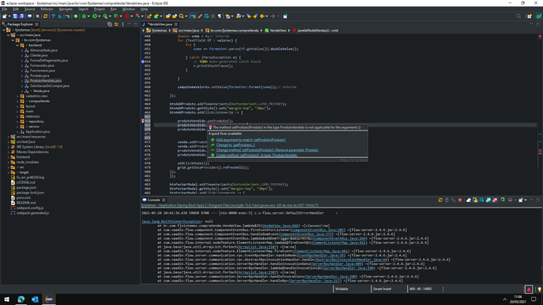The height and width of the screenshot is (305, 543).
Task: Toggle Show Console on Standard Out
Action: point(488,200)
